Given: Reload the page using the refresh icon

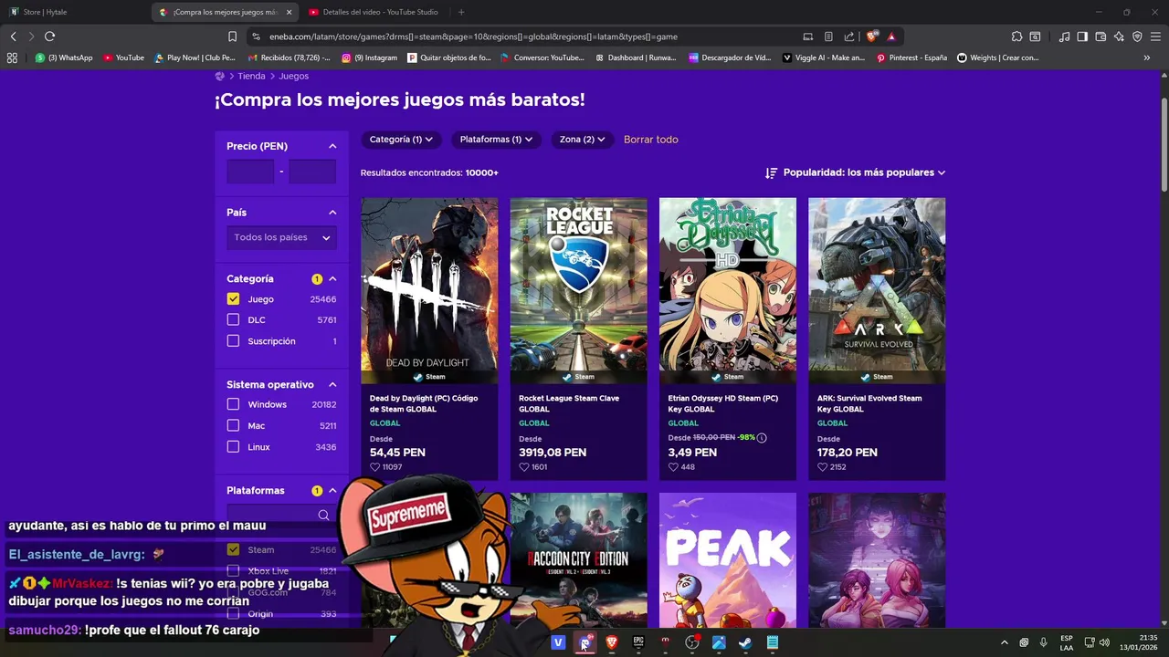Looking at the screenshot, I should tap(49, 36).
